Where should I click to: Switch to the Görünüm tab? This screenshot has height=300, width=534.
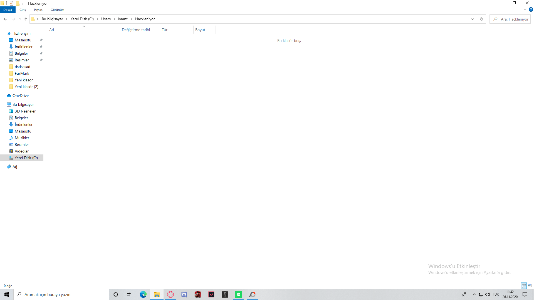coord(57,10)
